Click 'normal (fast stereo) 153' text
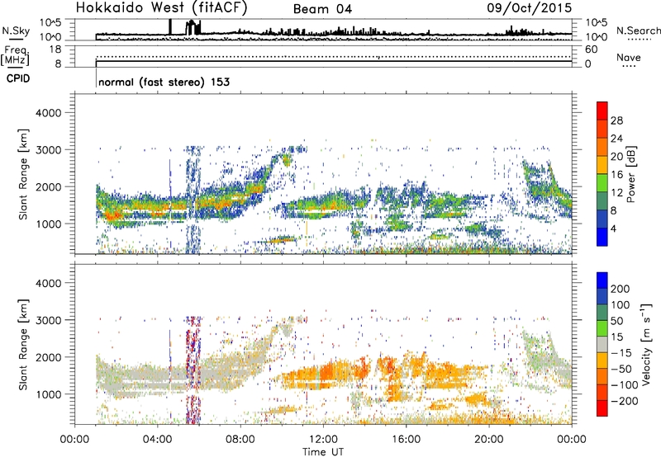This screenshot has height=457, width=661. pyautogui.click(x=164, y=82)
